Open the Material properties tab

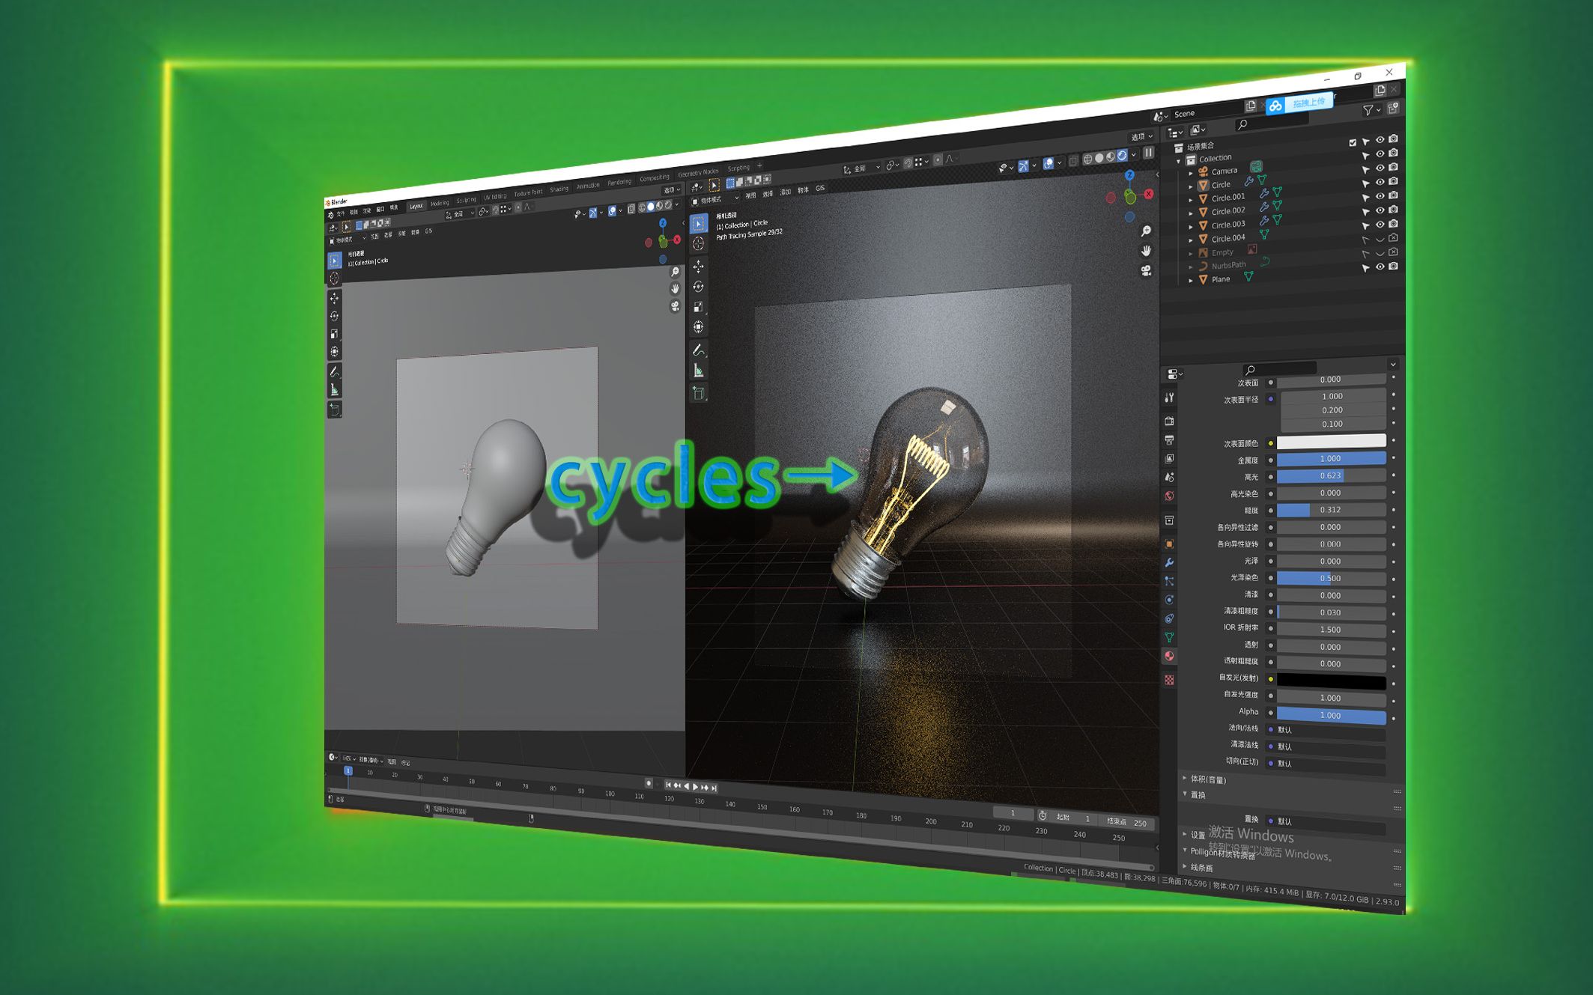[x=1169, y=657]
